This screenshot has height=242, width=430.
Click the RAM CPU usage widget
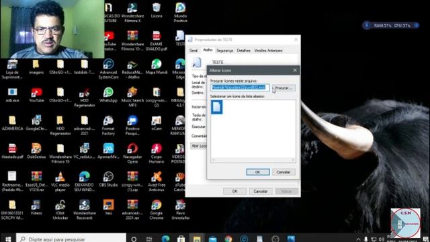[391, 26]
